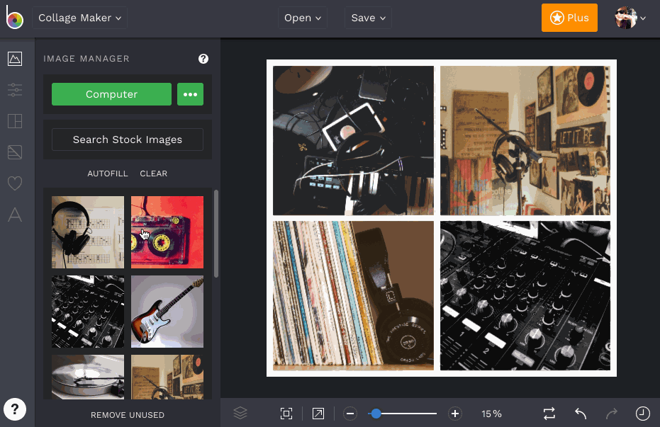Open the Save menu dropdown

coord(369,18)
